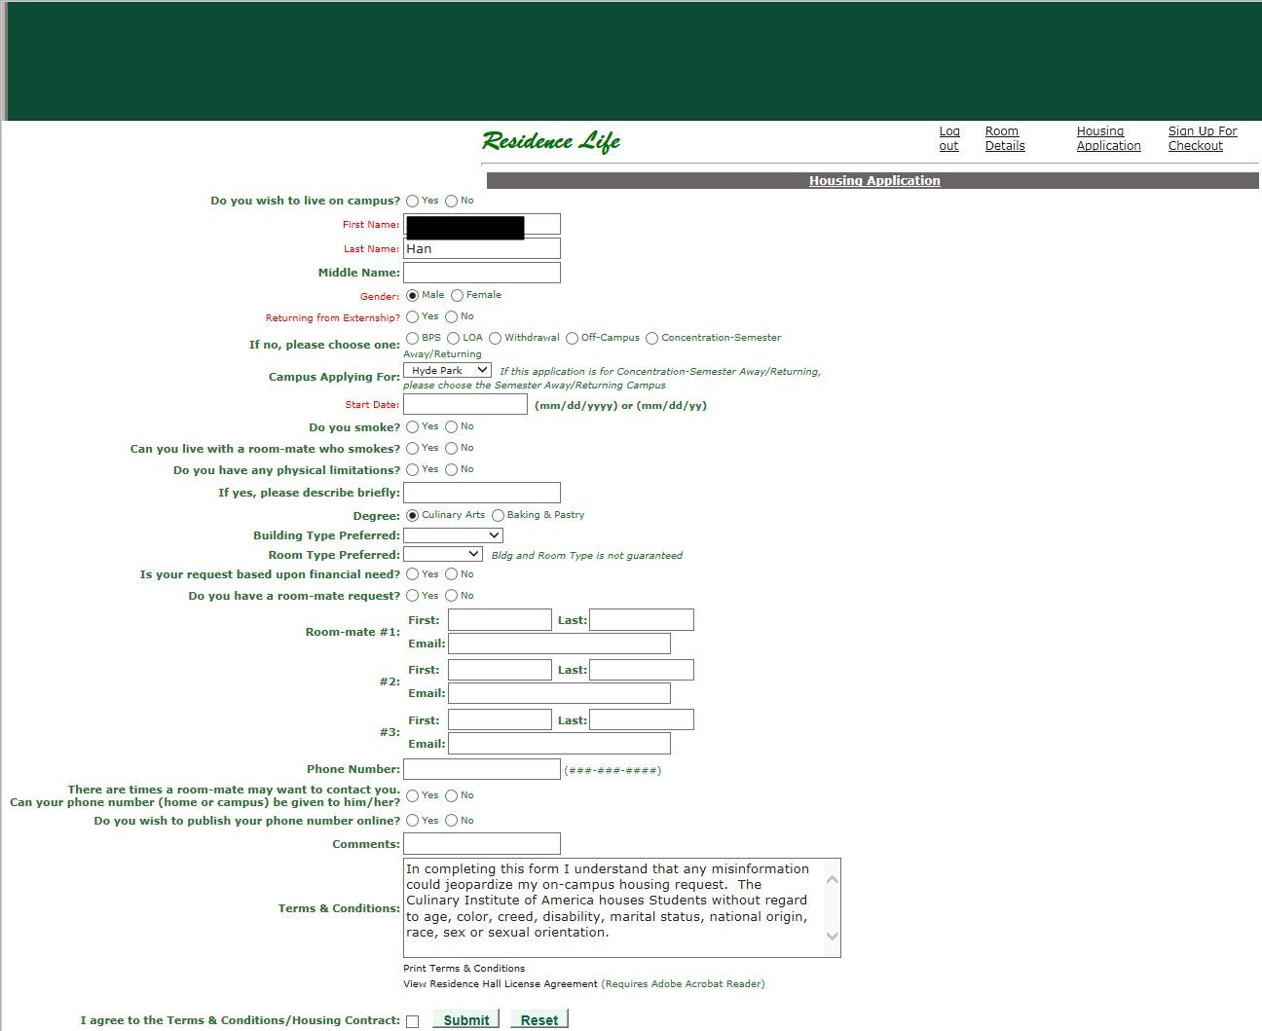Image resolution: width=1262 pixels, height=1031 pixels.
Task: Click Room-mate #2 Email field
Action: tap(559, 693)
